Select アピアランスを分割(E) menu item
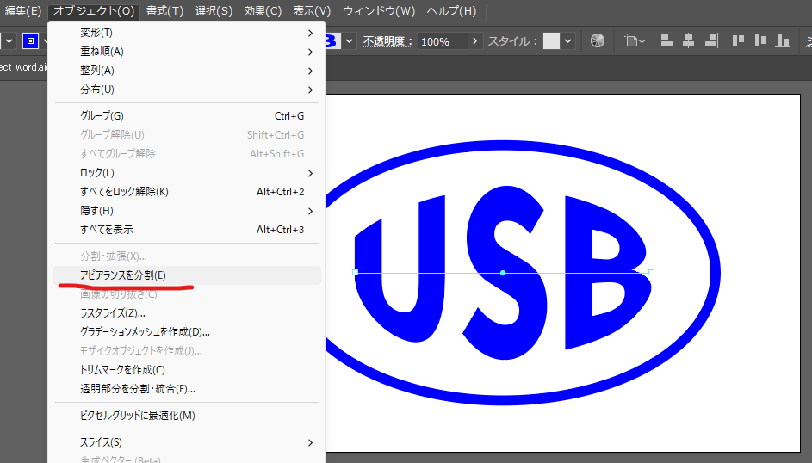The width and height of the screenshot is (812, 463). 187,275
